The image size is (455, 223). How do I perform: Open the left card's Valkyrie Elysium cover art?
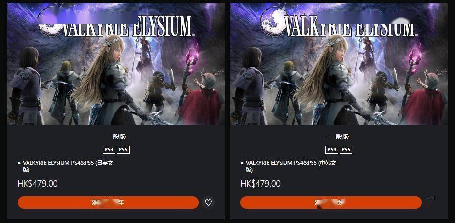(116, 64)
